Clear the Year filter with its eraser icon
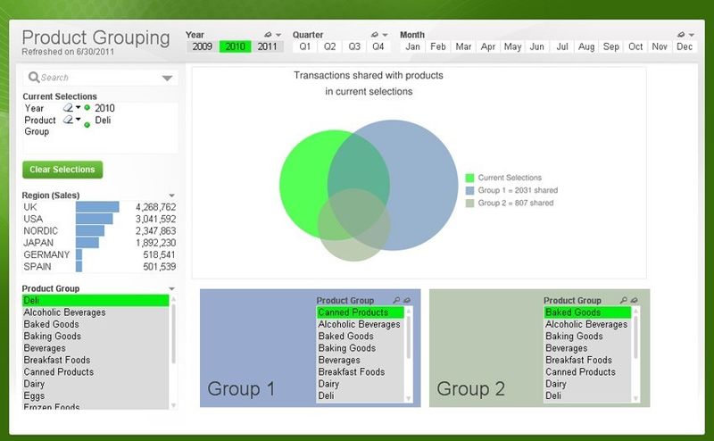The height and width of the screenshot is (441, 714). click(x=268, y=35)
